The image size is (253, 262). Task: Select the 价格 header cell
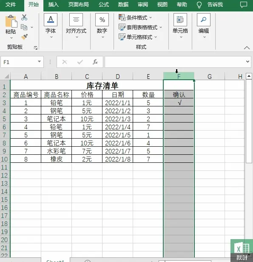point(87,95)
